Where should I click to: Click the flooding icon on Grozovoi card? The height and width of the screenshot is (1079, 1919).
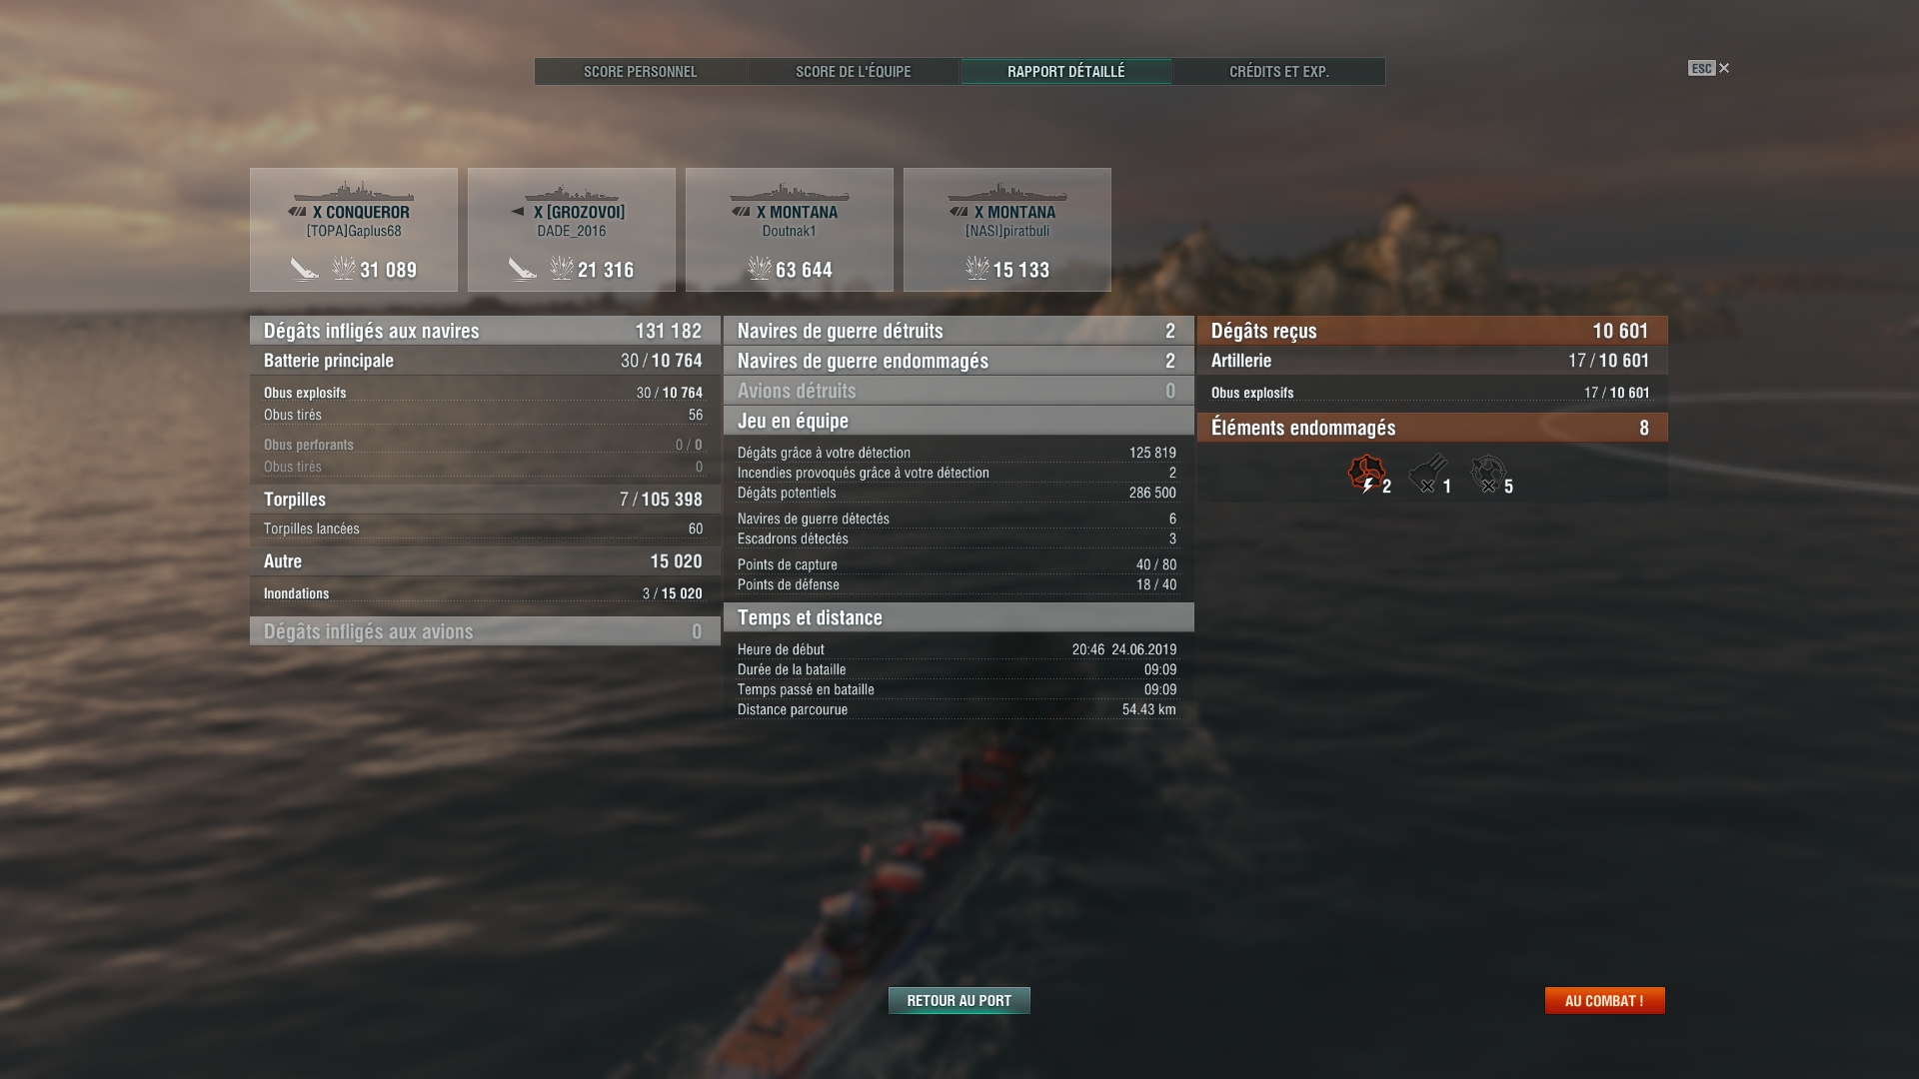pos(522,269)
